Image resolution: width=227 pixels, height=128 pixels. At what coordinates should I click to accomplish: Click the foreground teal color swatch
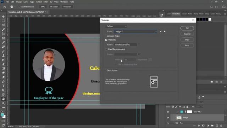coord(2,115)
